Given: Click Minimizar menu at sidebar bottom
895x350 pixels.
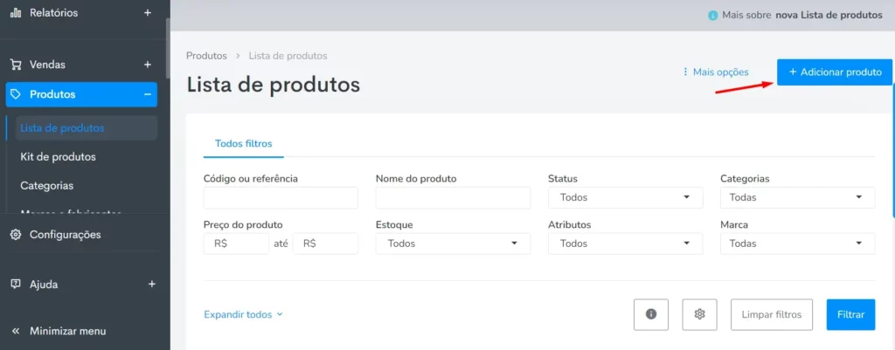Looking at the screenshot, I should [x=67, y=331].
